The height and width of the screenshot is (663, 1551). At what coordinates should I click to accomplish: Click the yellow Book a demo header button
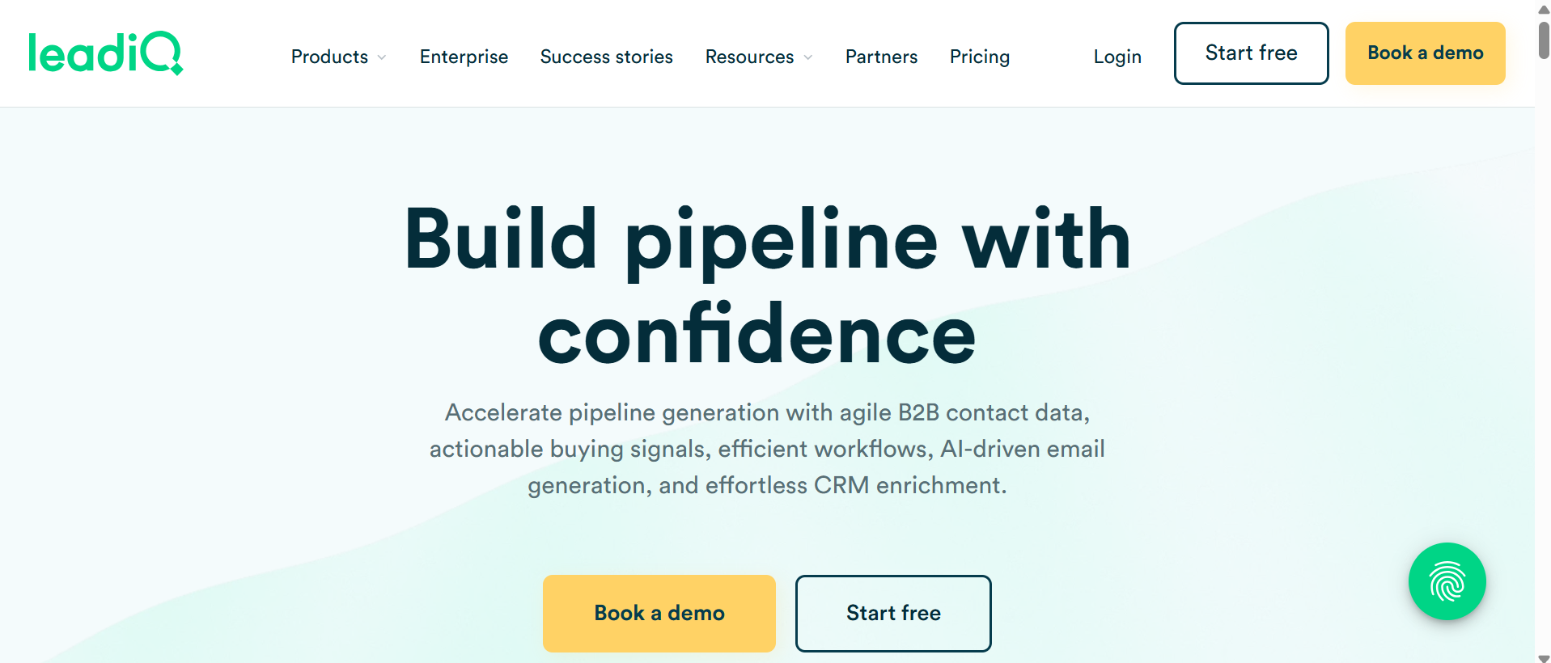tap(1425, 53)
